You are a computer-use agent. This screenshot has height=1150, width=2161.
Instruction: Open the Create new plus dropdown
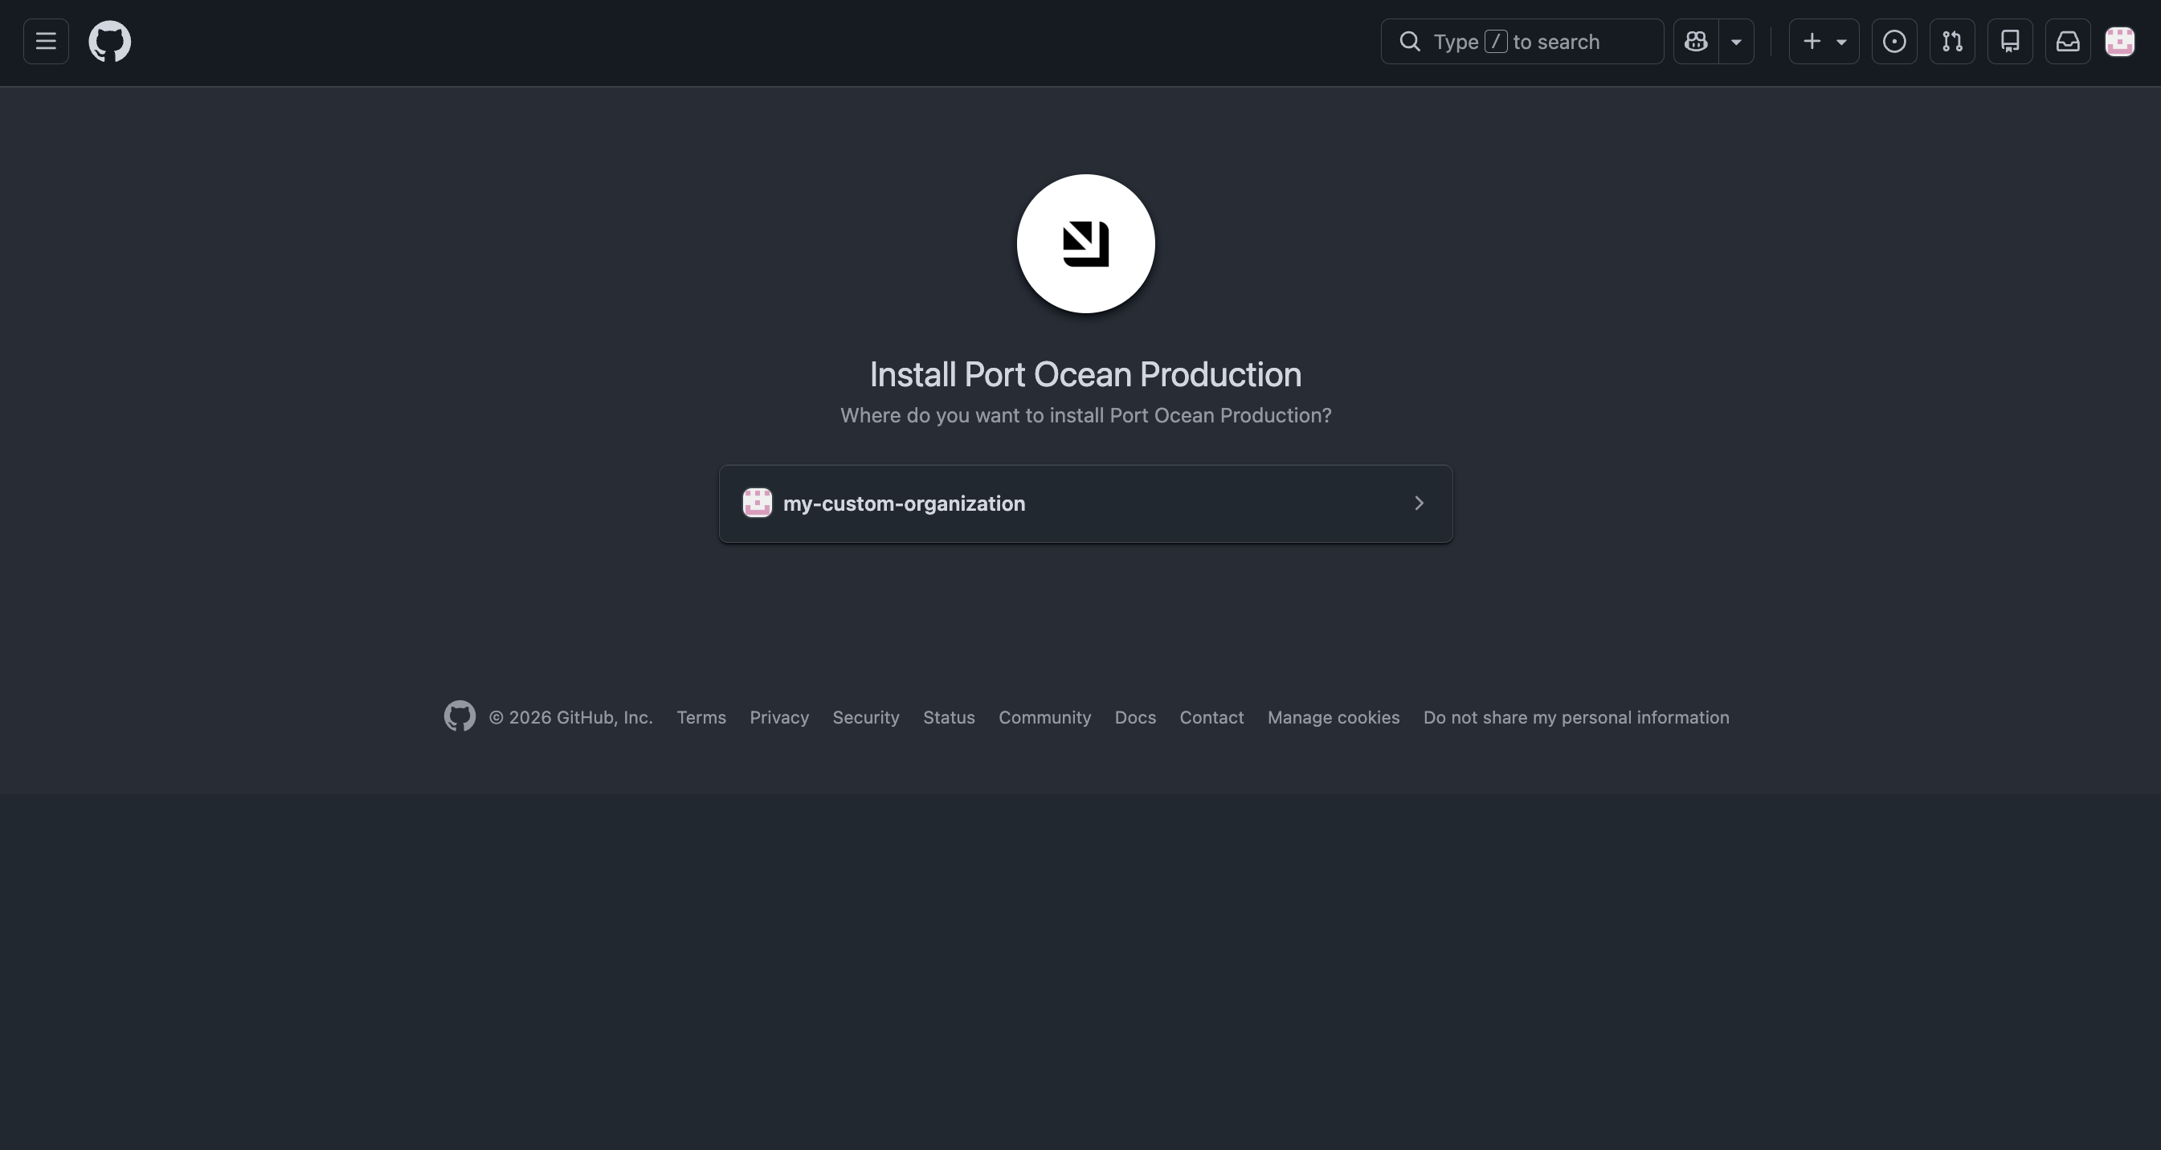tap(1824, 41)
